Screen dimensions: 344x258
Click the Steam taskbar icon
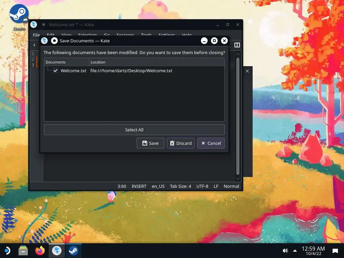click(74, 251)
